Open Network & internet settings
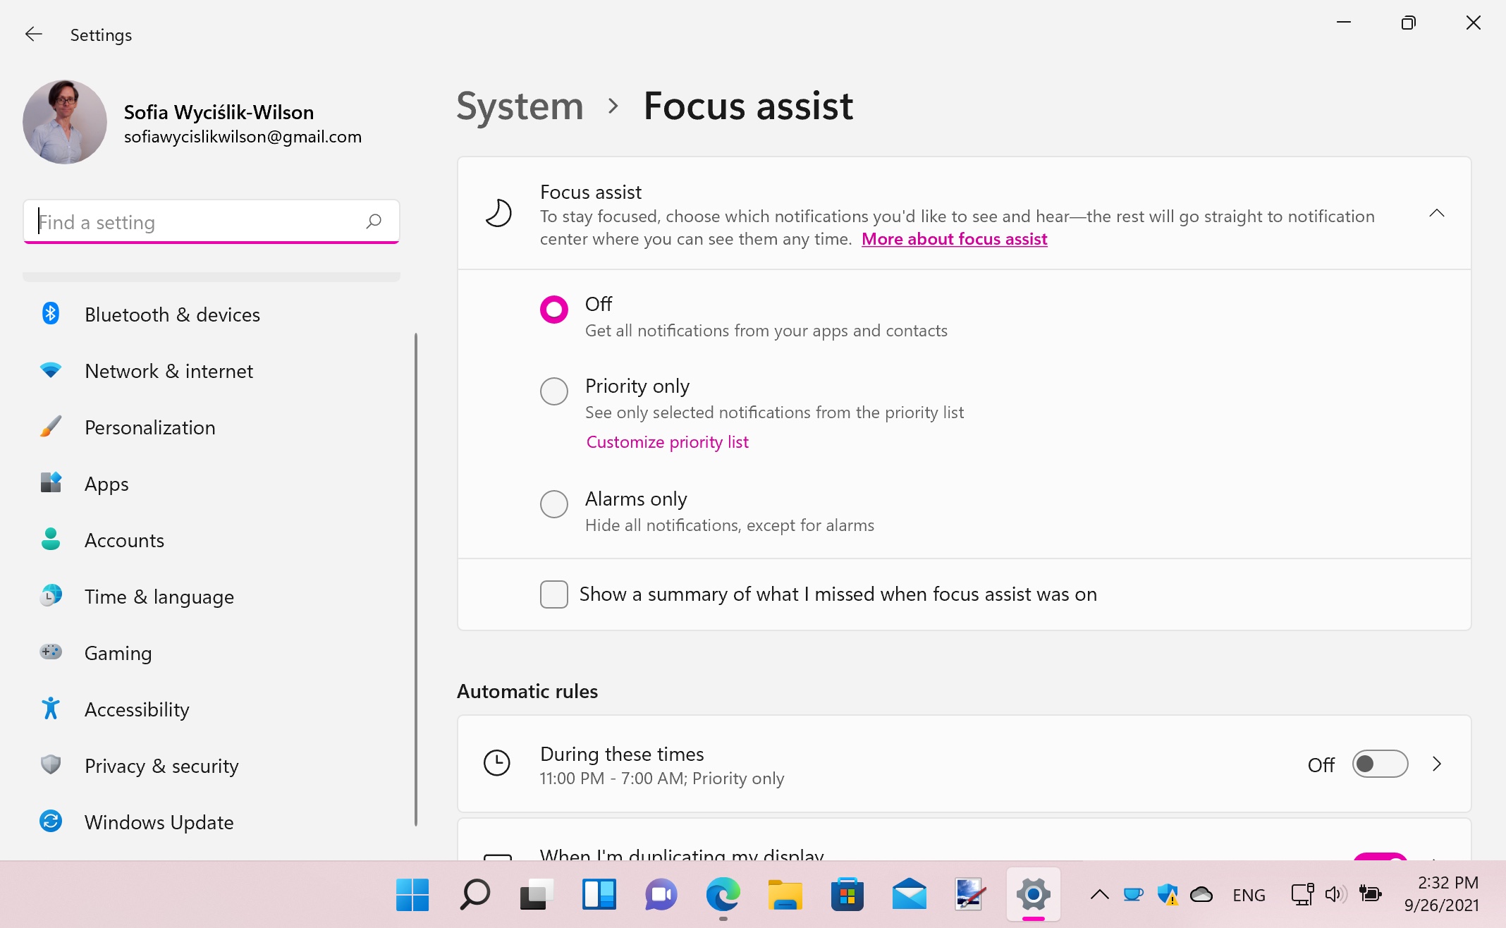 tap(212, 370)
